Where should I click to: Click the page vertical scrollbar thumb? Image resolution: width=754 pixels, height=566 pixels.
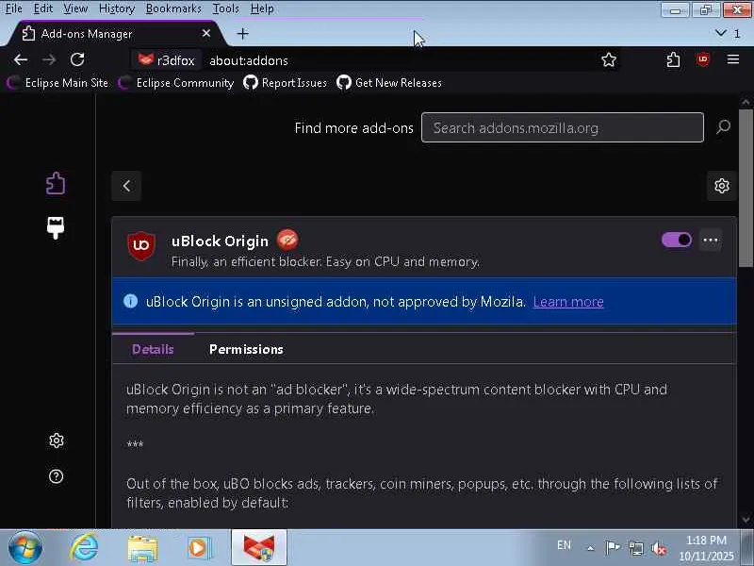746,188
